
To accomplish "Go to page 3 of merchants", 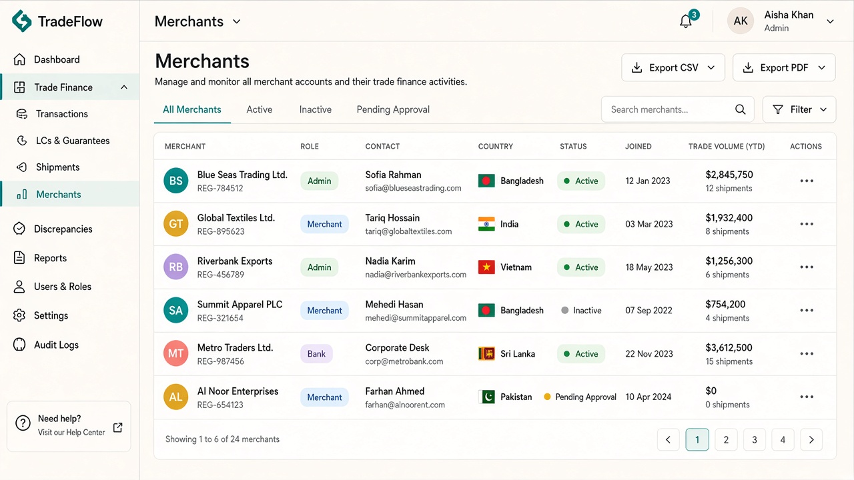I will [x=755, y=440].
